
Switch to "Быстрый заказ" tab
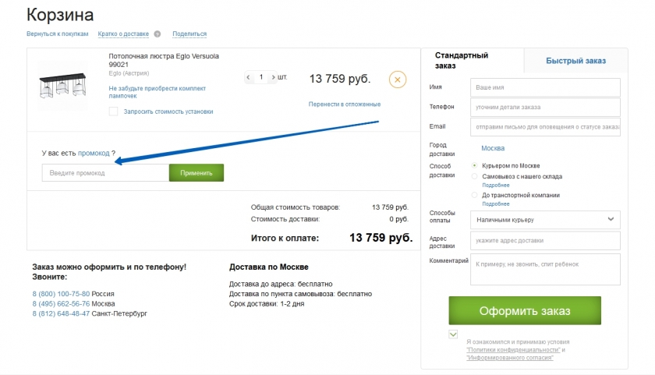point(575,61)
